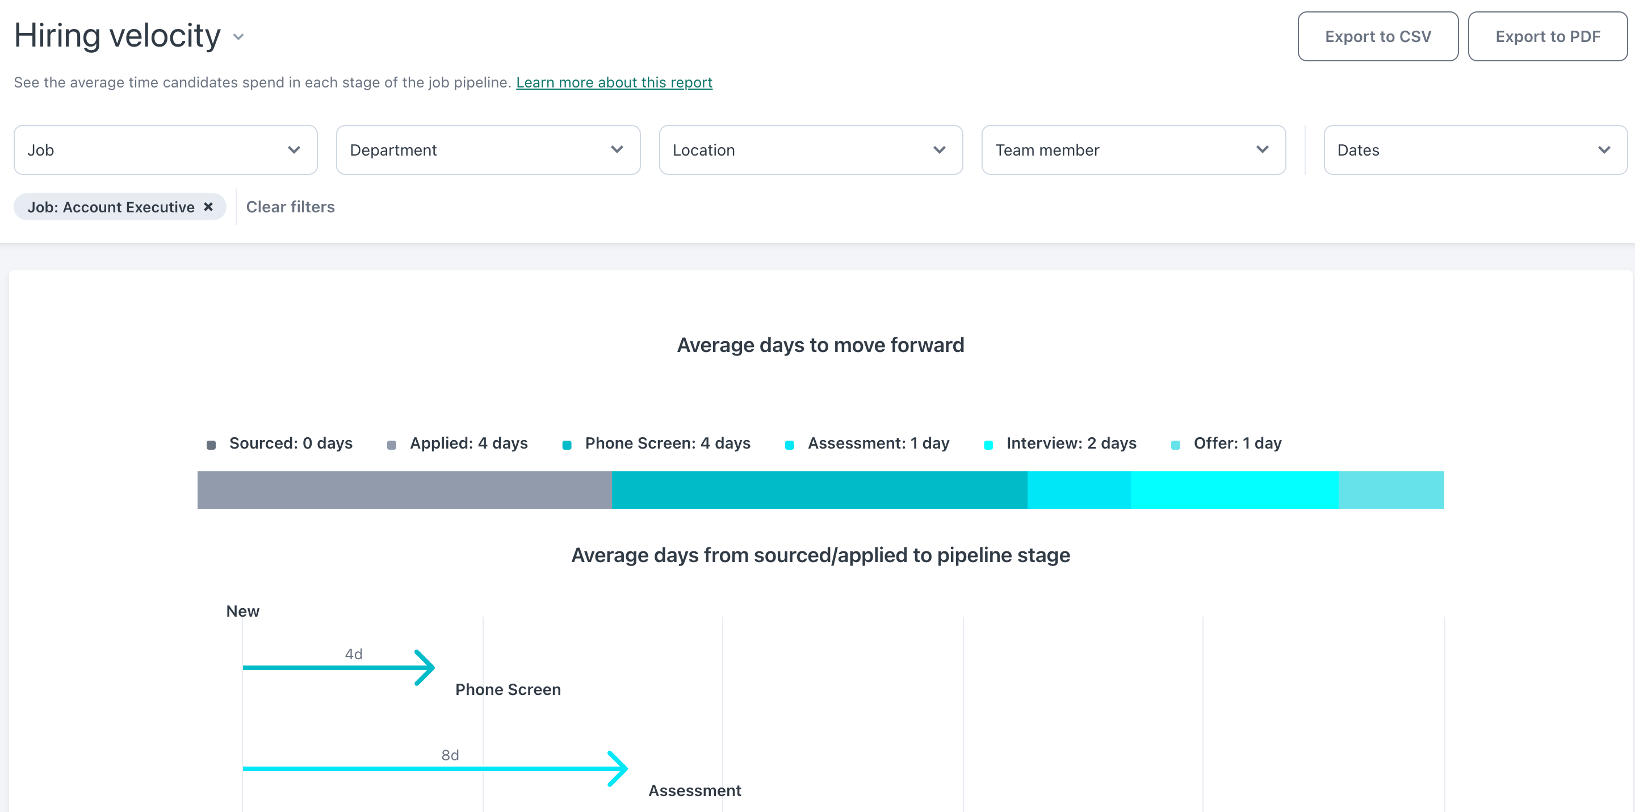Open the Learn more about this report link

pyautogui.click(x=614, y=82)
